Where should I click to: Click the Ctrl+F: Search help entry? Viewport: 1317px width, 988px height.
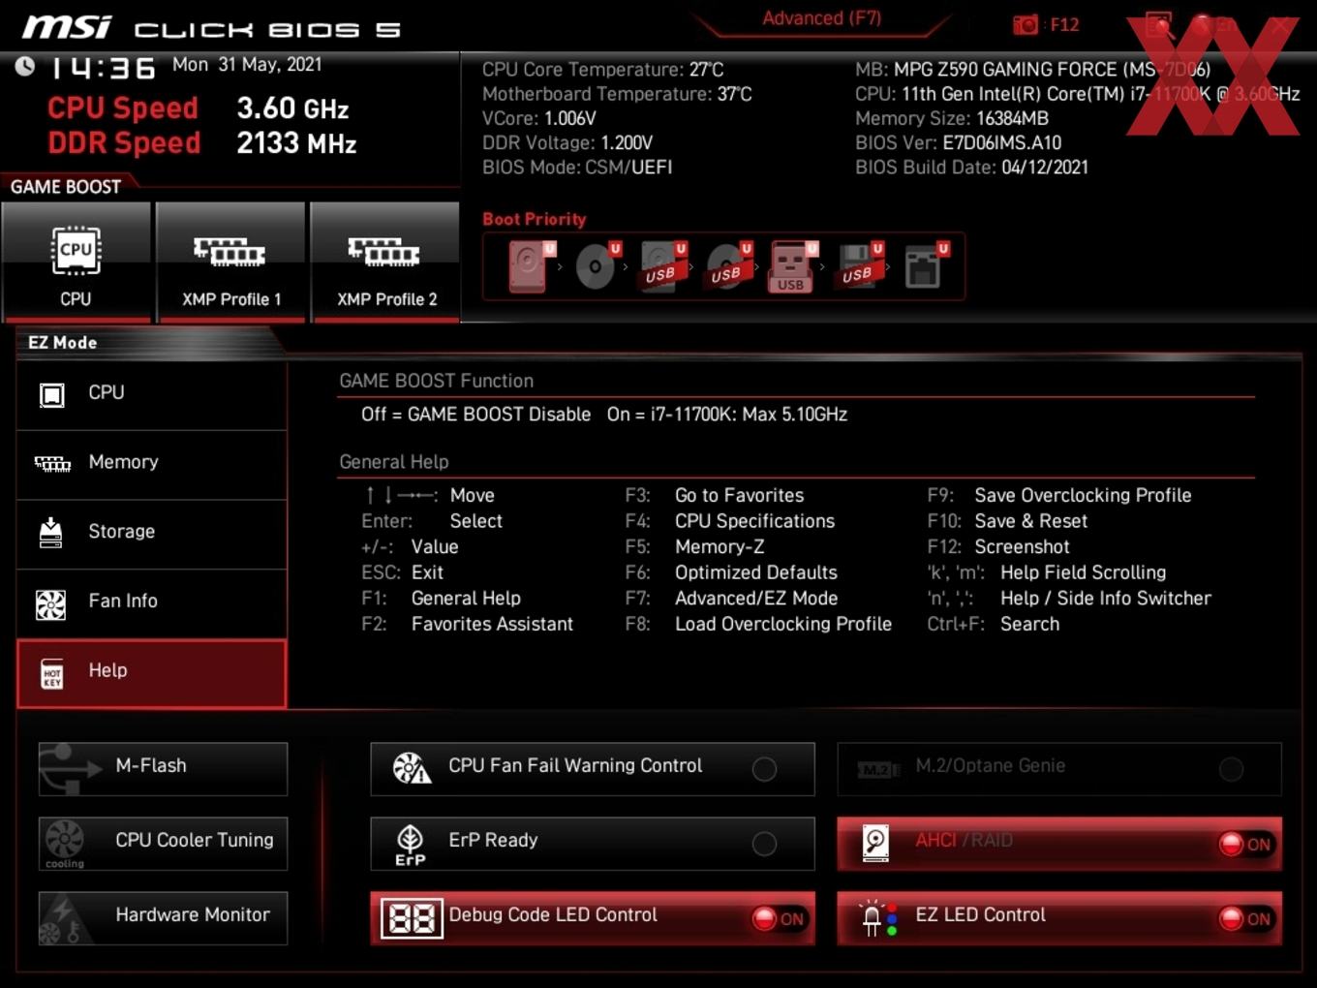994,624
